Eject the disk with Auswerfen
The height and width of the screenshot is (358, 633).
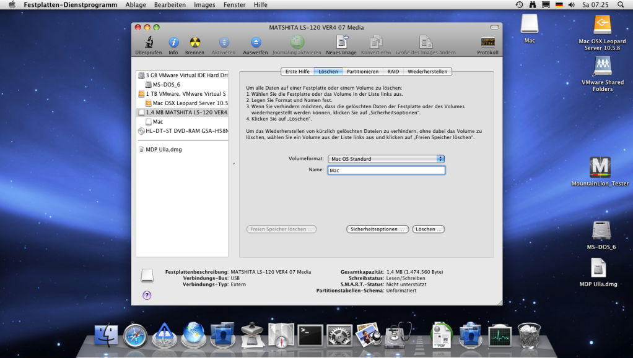pyautogui.click(x=256, y=42)
